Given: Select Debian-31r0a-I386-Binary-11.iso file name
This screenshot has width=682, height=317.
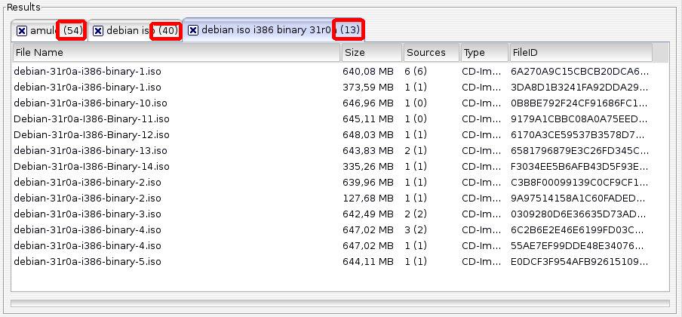Looking at the screenshot, I should pyautogui.click(x=91, y=119).
